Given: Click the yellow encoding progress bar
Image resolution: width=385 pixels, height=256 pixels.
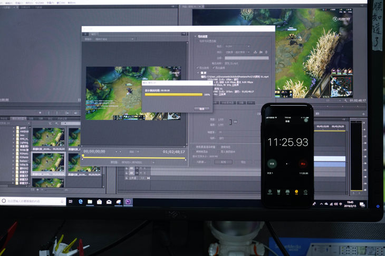Looking at the screenshot, I should pyautogui.click(x=174, y=95).
